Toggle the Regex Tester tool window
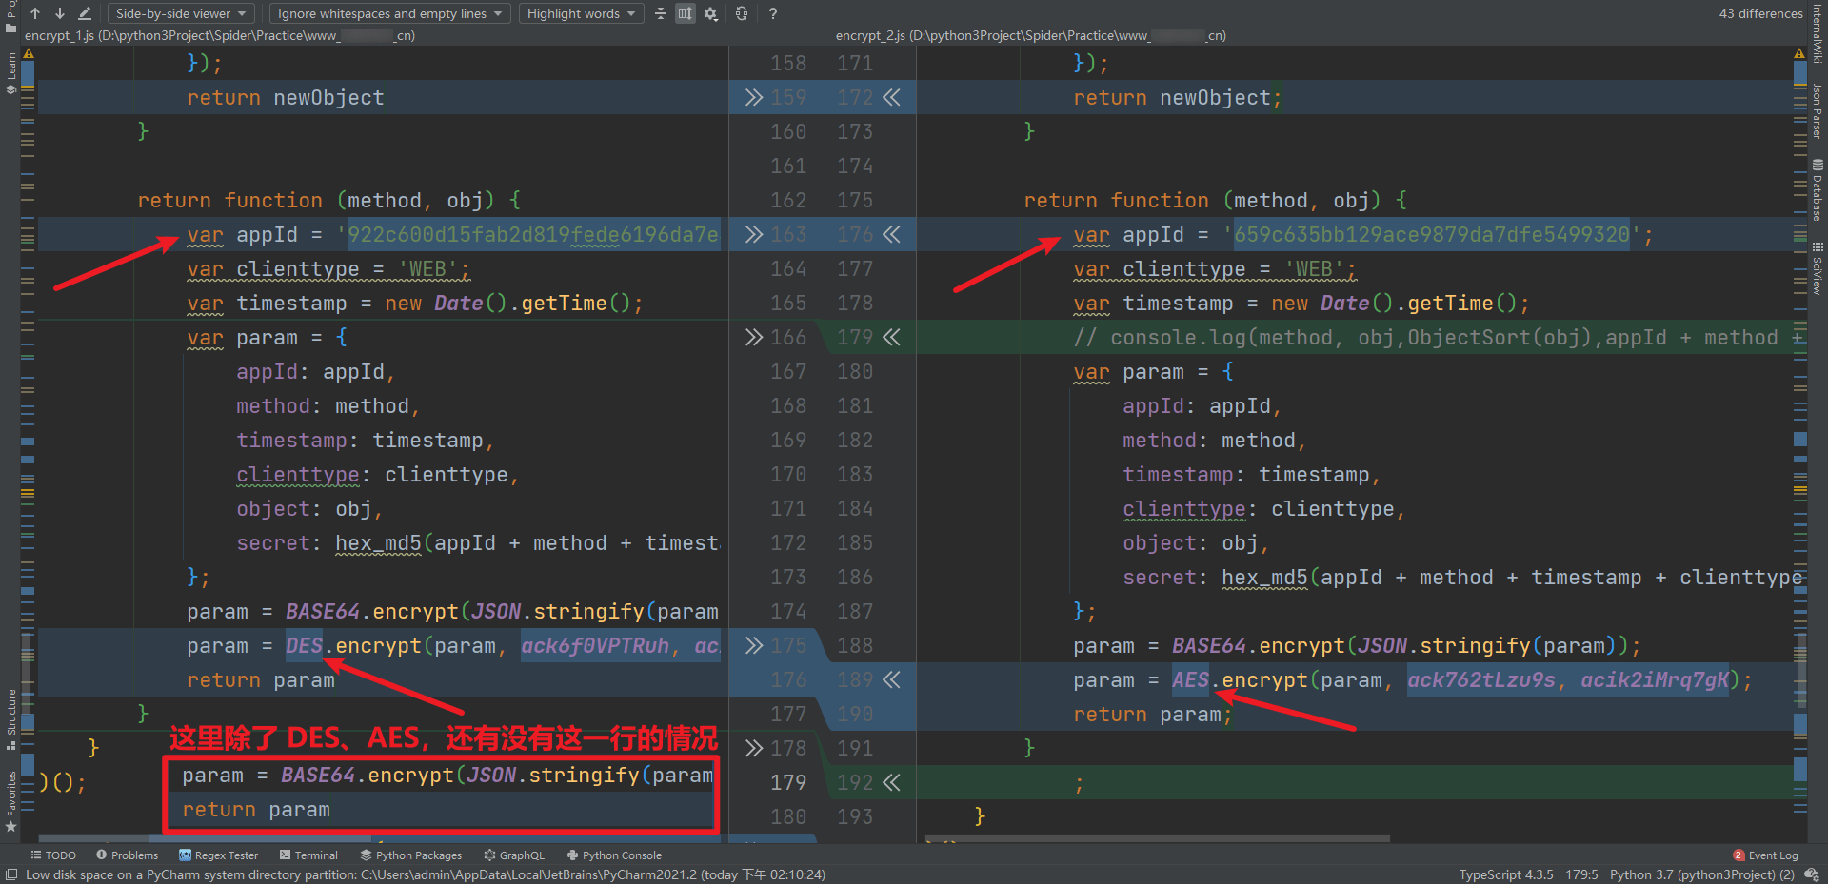The width and height of the screenshot is (1828, 884). click(219, 855)
